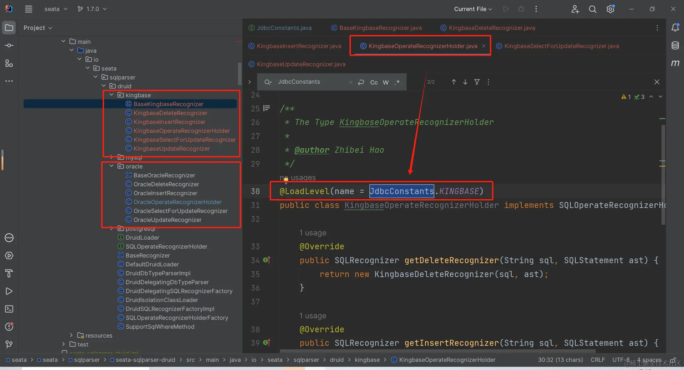Show more tool windows in left strip

click(x=9, y=81)
